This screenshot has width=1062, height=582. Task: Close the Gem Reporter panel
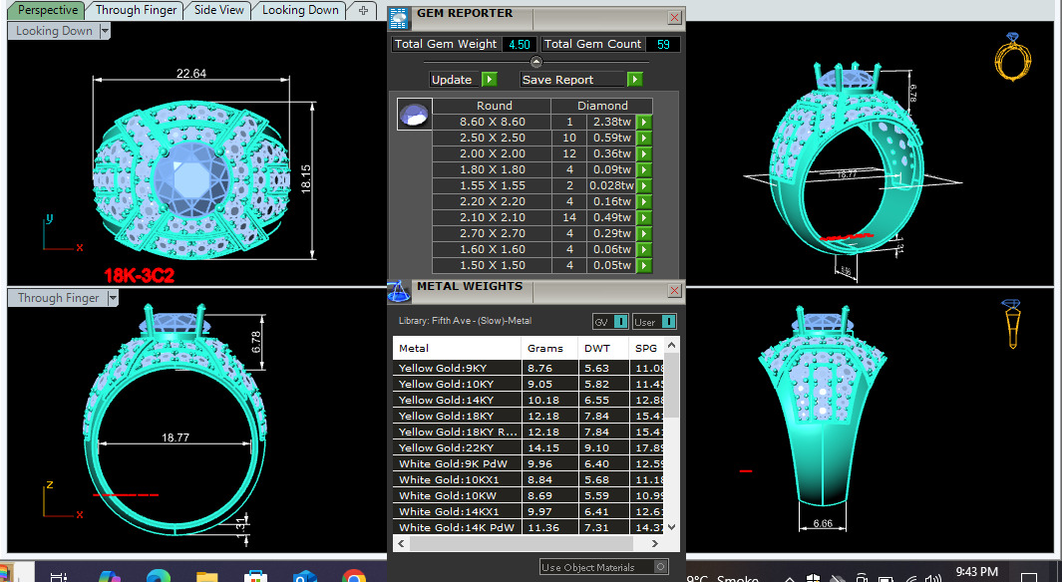[x=674, y=18]
